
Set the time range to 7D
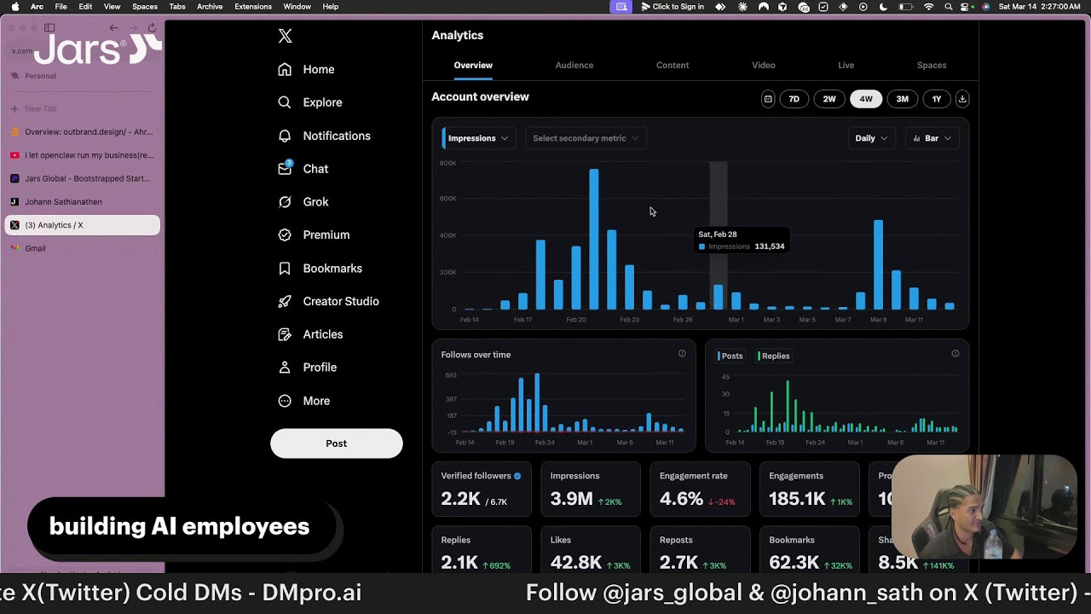794,99
